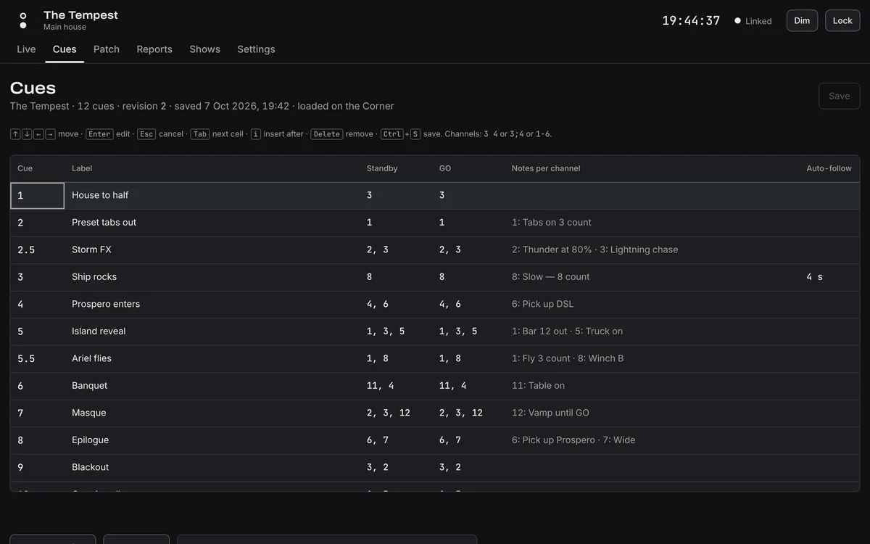Viewport: 870px width, 544px height.
Task: Click the app logo icon beside The Tempest
Action: coord(23,20)
